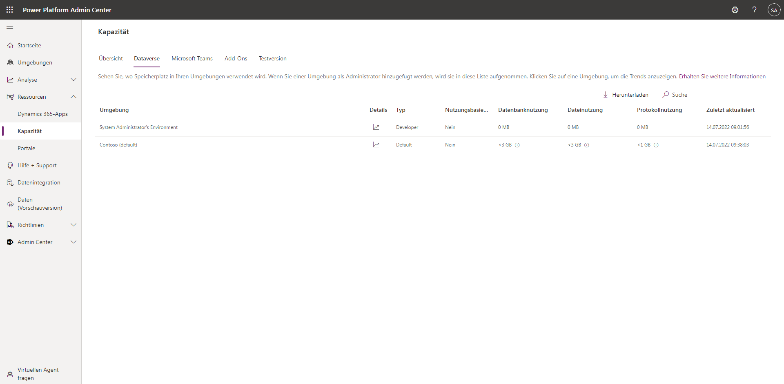The width and height of the screenshot is (784, 384).
Task: Sort by Datenbanknutzung column header
Action: (523, 110)
